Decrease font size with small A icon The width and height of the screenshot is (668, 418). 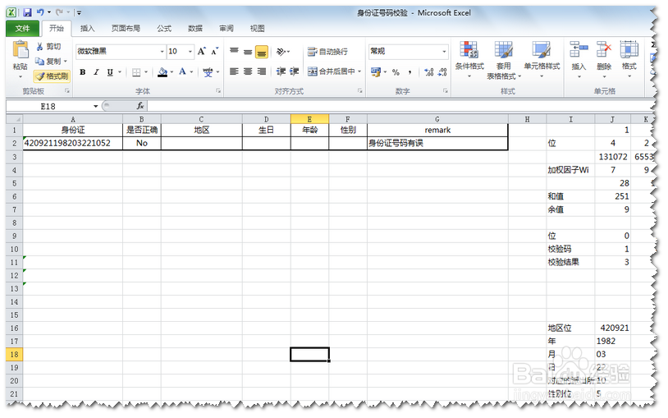[215, 51]
